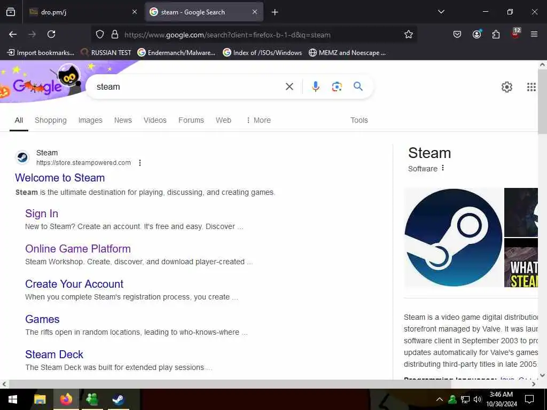This screenshot has width=547, height=410.
Task: Open the green people app in taskbar
Action: pos(92,399)
